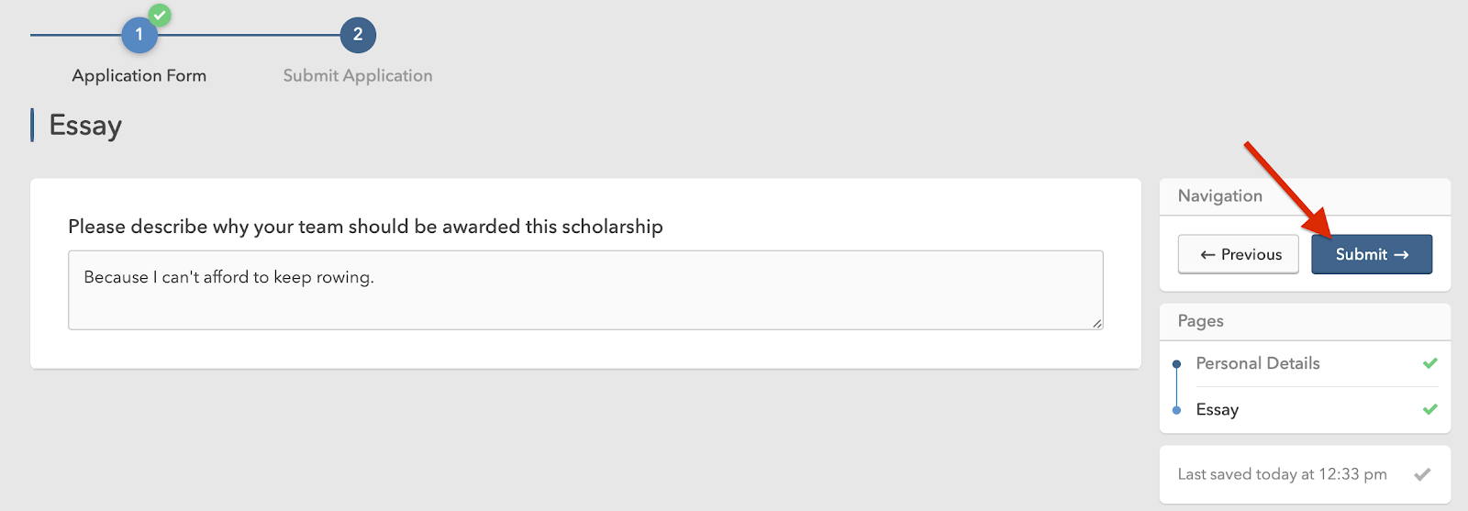Viewport: 1468px width, 511px height.
Task: Click the Submit Application step label
Action: pos(358,75)
